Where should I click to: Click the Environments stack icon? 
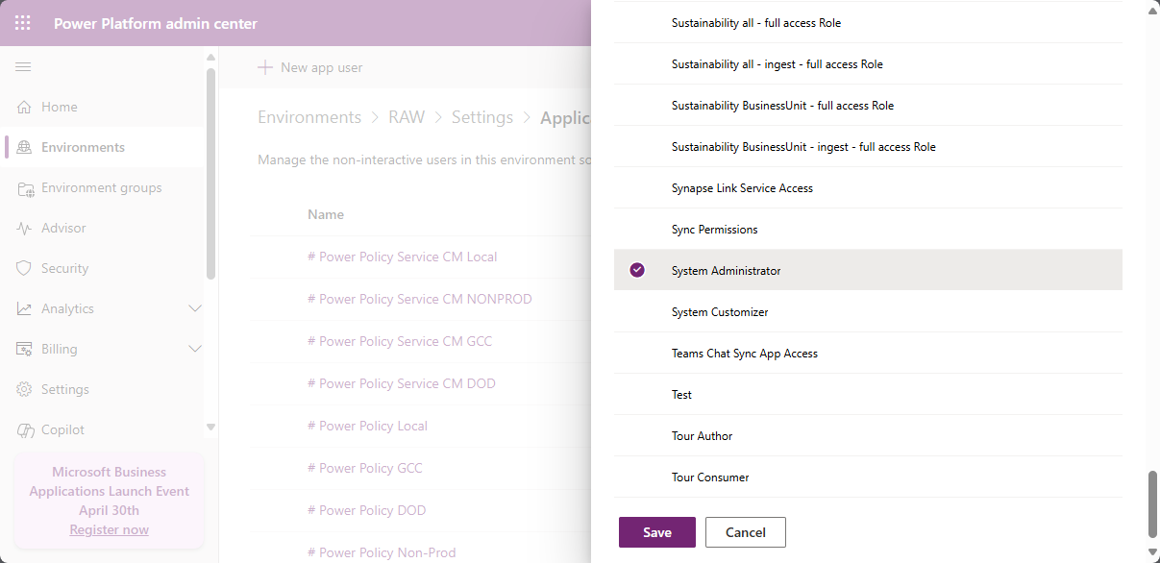coord(25,147)
